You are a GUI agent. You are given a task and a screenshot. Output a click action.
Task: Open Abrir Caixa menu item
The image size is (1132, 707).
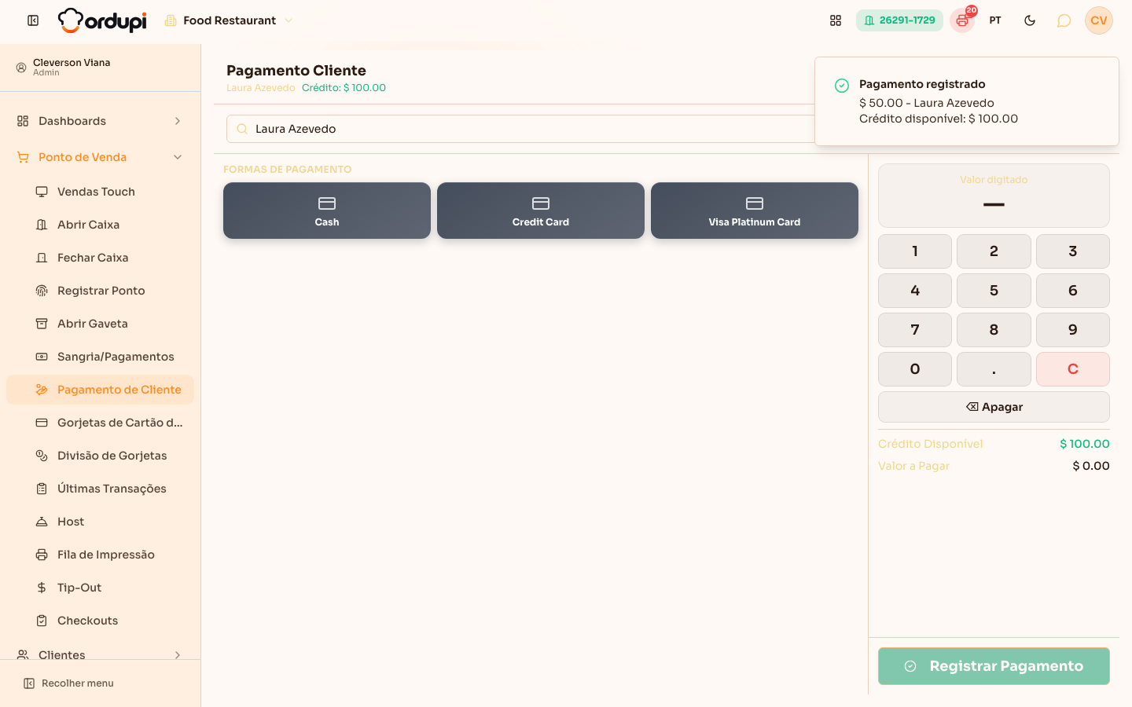[x=100, y=225]
